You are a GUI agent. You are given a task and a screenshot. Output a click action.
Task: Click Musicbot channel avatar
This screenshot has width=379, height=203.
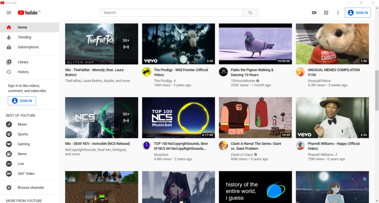[147, 146]
